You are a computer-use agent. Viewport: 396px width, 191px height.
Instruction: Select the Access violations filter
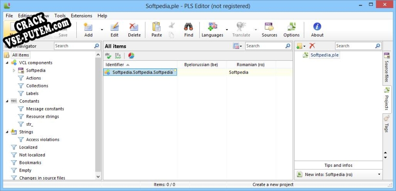43,140
